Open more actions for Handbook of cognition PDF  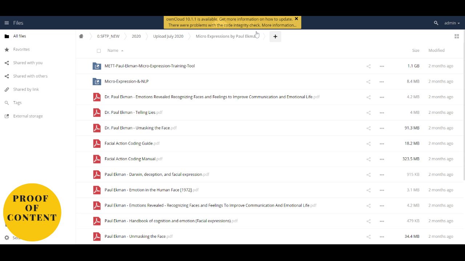382,221
